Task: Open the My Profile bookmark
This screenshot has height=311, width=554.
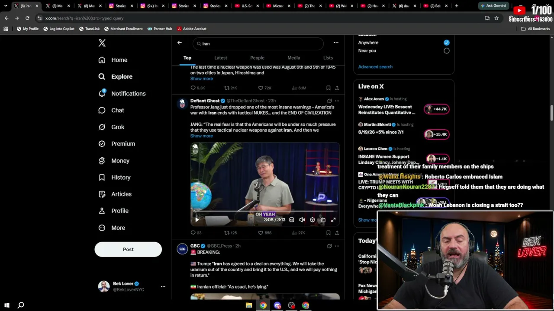Action: 28,29
